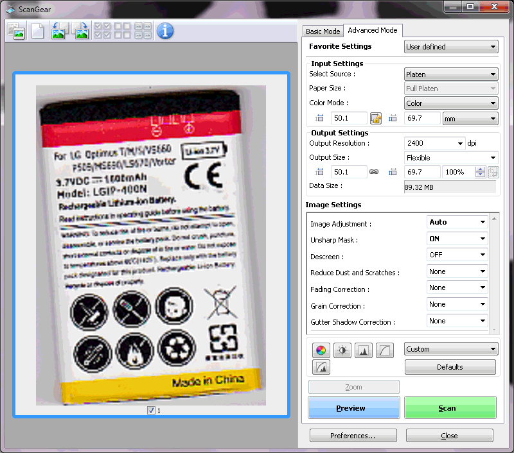514x453 pixels.
Task: Open the Select Source Platen dropdown
Action: pos(451,74)
